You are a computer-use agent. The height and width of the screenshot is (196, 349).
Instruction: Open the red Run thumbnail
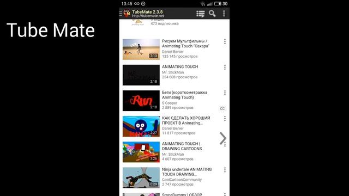coord(141,101)
